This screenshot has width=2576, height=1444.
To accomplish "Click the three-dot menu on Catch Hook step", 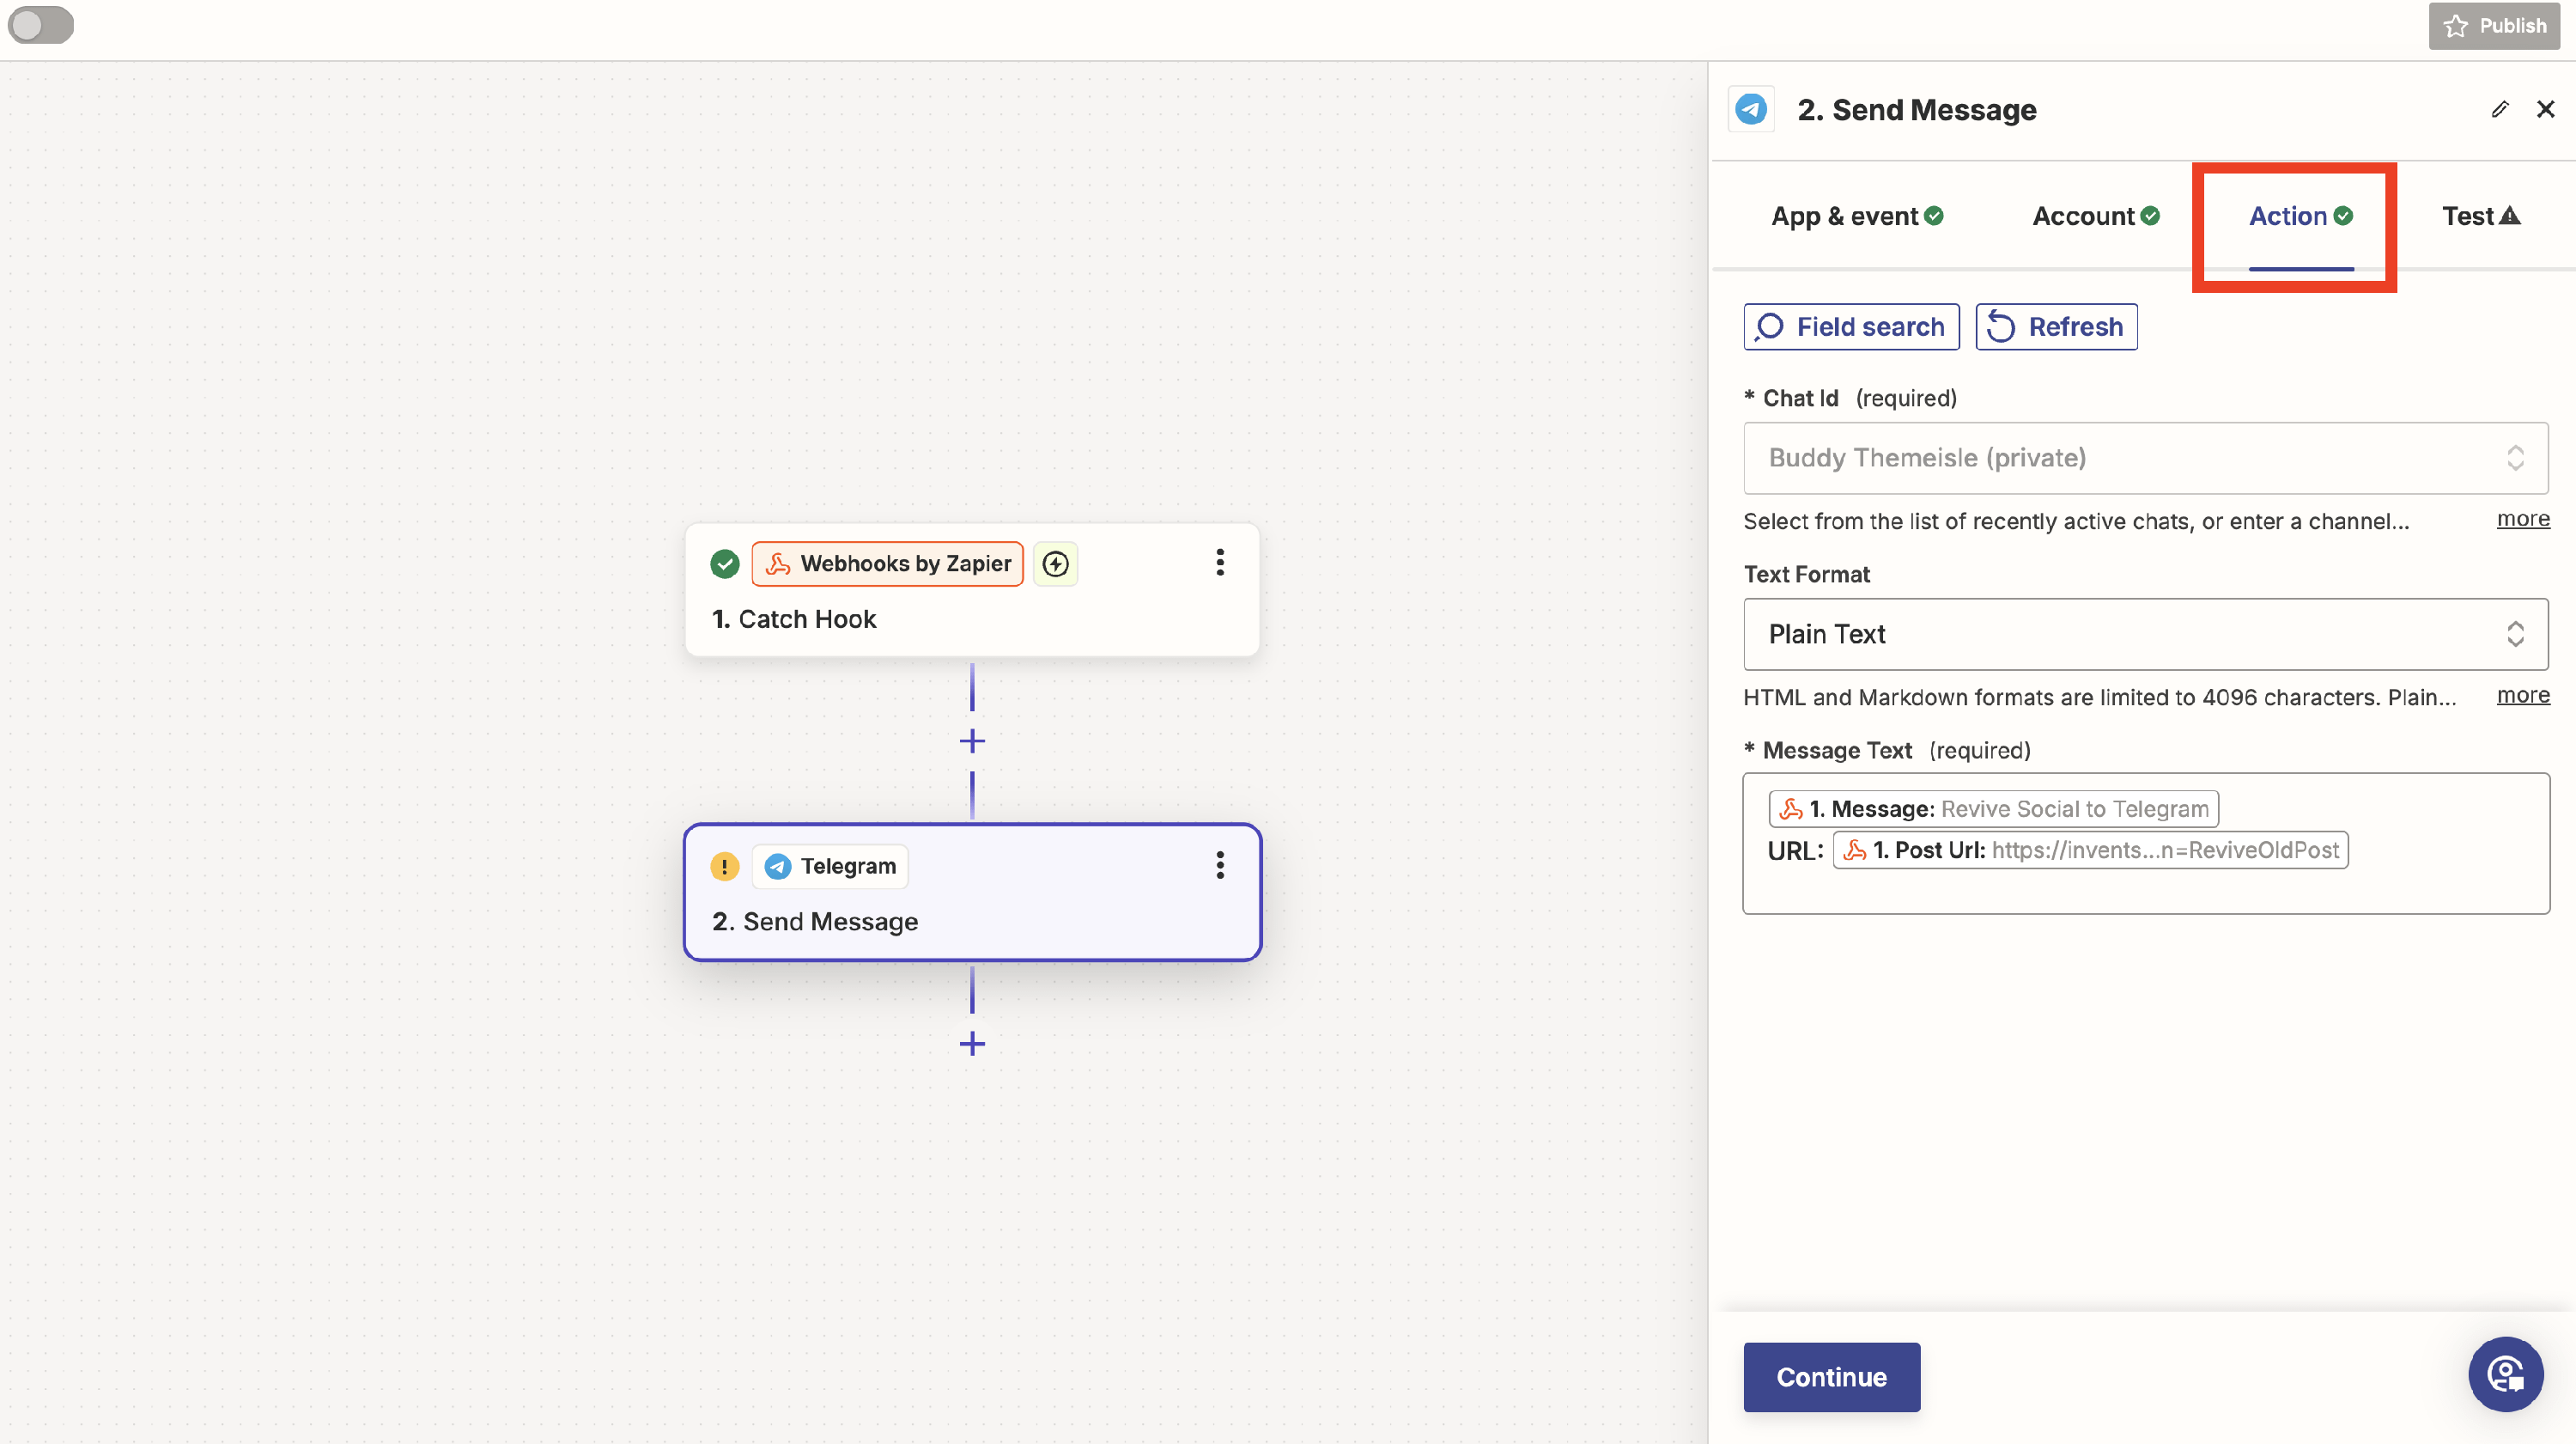I will pos(1219,563).
